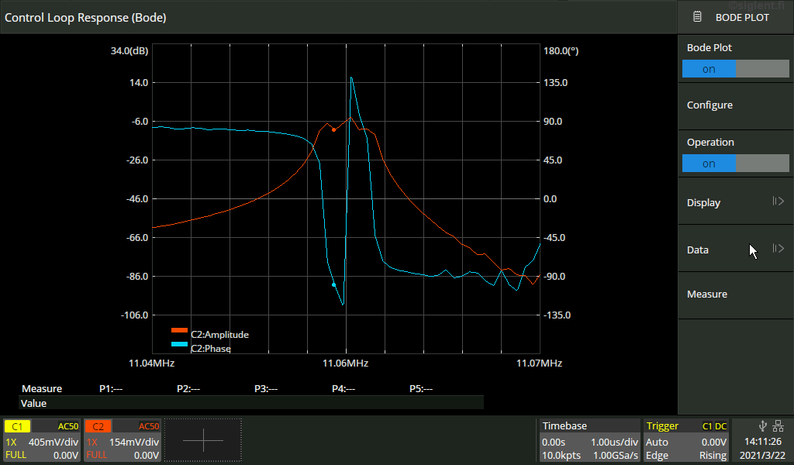Click the 1.00GSa/s sample rate value
The height and width of the screenshot is (465, 794).
coord(616,456)
